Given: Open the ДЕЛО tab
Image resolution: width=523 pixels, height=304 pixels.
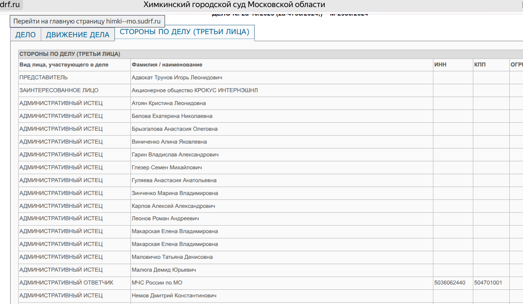Looking at the screenshot, I should 25,35.
